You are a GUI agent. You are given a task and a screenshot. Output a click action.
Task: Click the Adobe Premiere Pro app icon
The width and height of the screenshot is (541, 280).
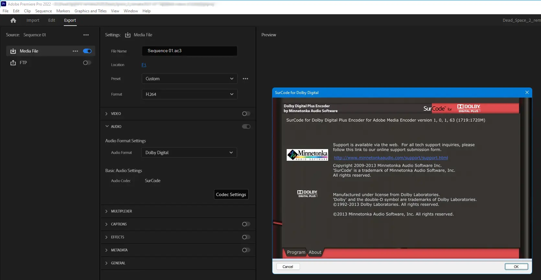click(4, 4)
